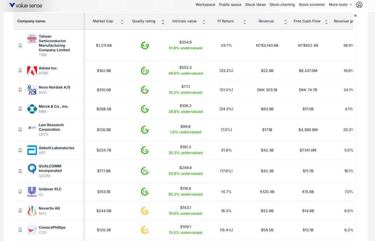
Task: Open the Workspace menu item
Action: [205, 5]
